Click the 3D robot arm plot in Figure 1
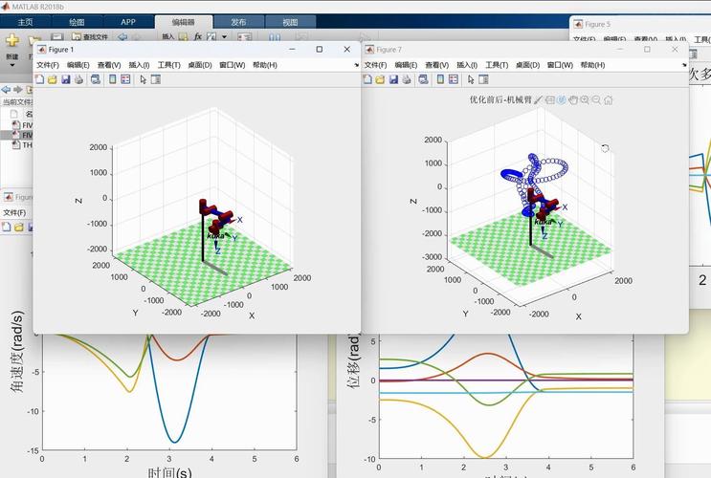Viewport: 711px width, 478px height. point(202,209)
